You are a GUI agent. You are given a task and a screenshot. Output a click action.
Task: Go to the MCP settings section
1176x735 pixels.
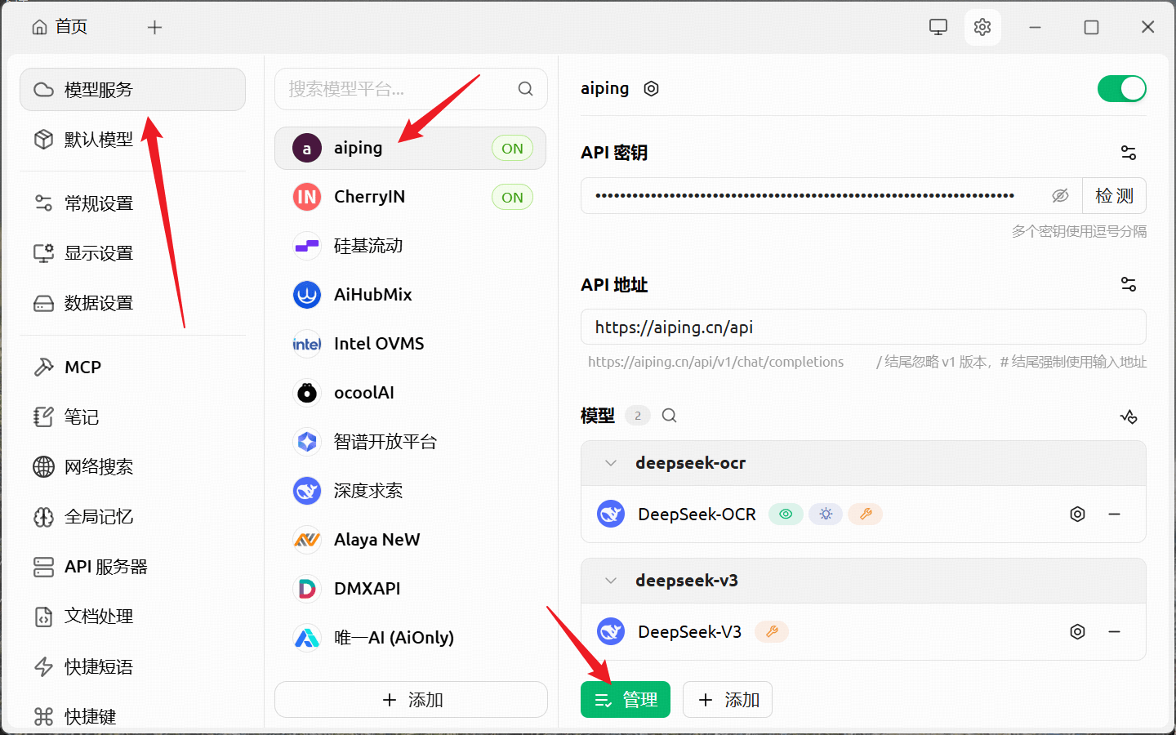[82, 367]
